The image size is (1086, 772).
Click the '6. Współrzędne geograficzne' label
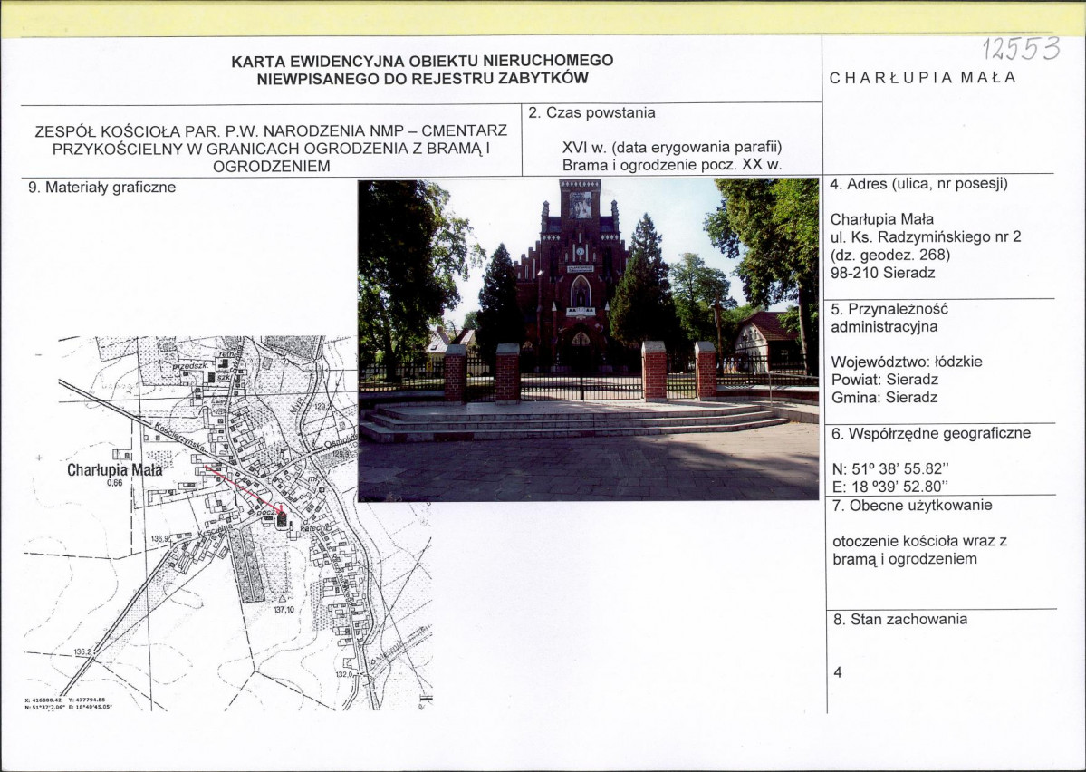pos(931,434)
